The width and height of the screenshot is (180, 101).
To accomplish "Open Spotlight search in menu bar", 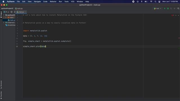I will (155, 2).
